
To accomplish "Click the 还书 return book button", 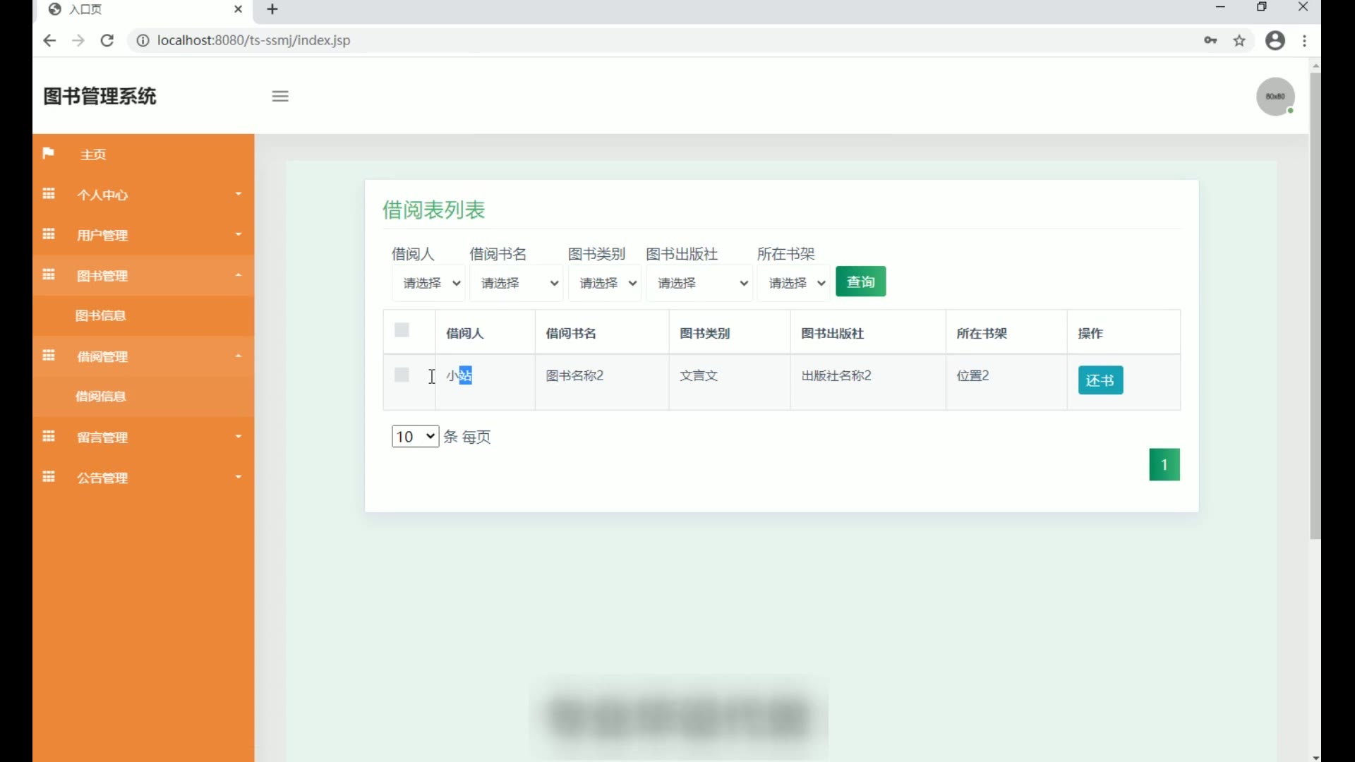I will coord(1100,380).
